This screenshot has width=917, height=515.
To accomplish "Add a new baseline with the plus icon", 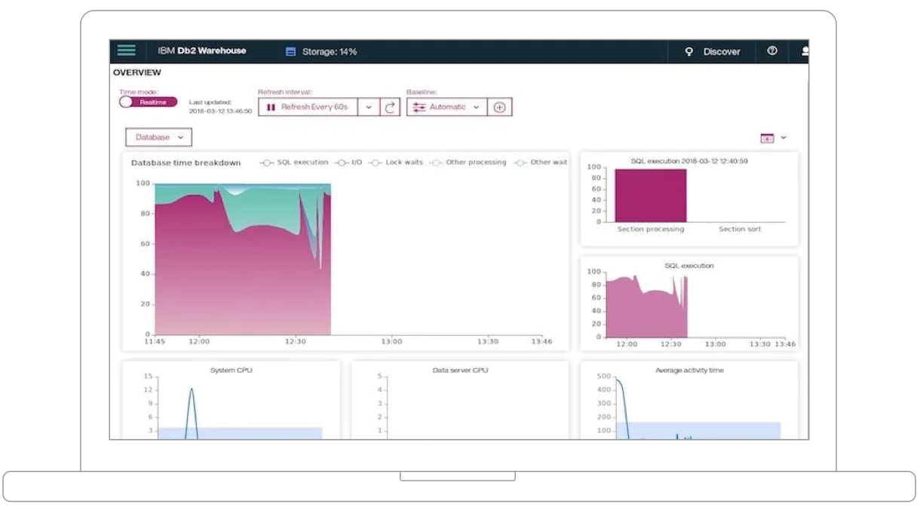I will pyautogui.click(x=499, y=106).
